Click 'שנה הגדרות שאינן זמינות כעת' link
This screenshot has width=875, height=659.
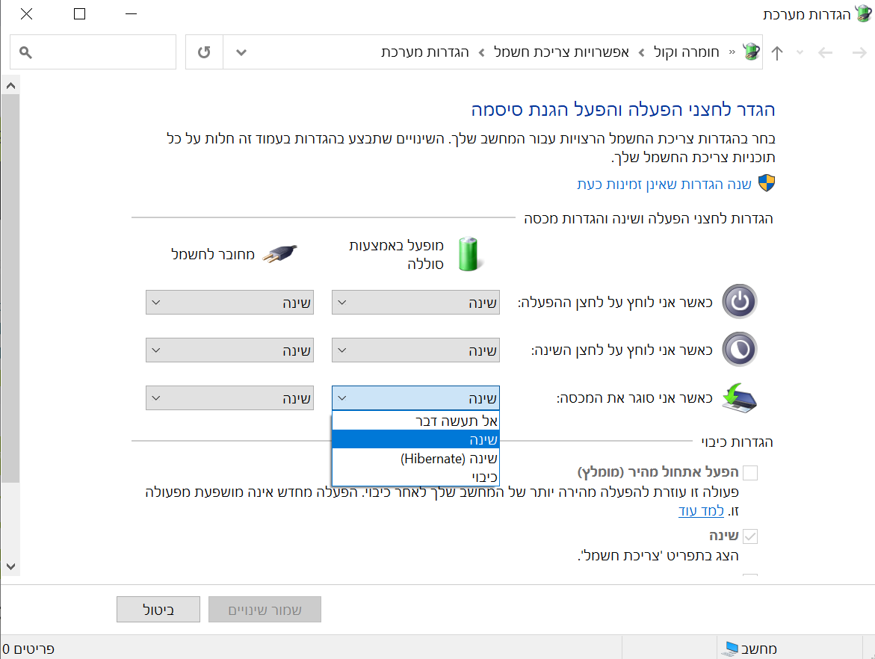tap(664, 184)
